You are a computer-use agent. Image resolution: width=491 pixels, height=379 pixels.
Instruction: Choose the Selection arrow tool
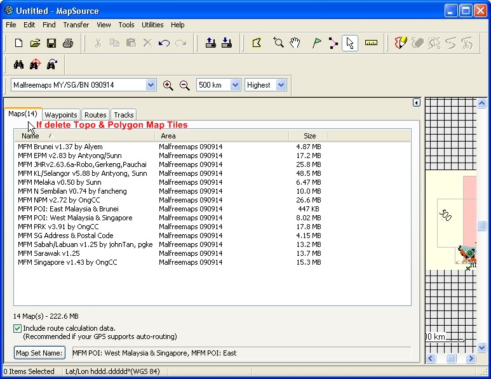click(350, 43)
